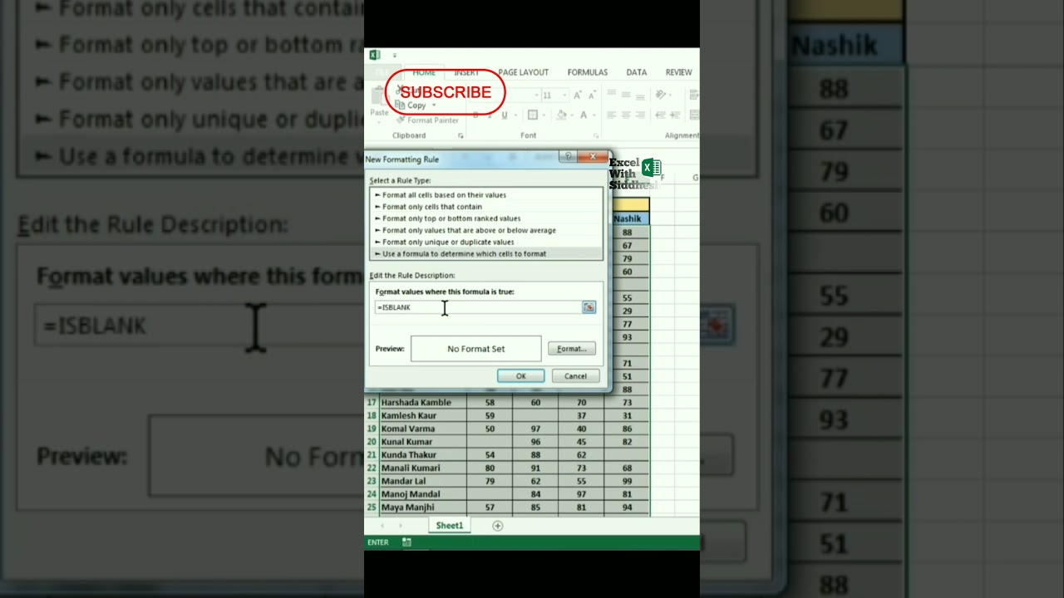Click the Format... button
The height and width of the screenshot is (598, 1064).
[572, 349]
